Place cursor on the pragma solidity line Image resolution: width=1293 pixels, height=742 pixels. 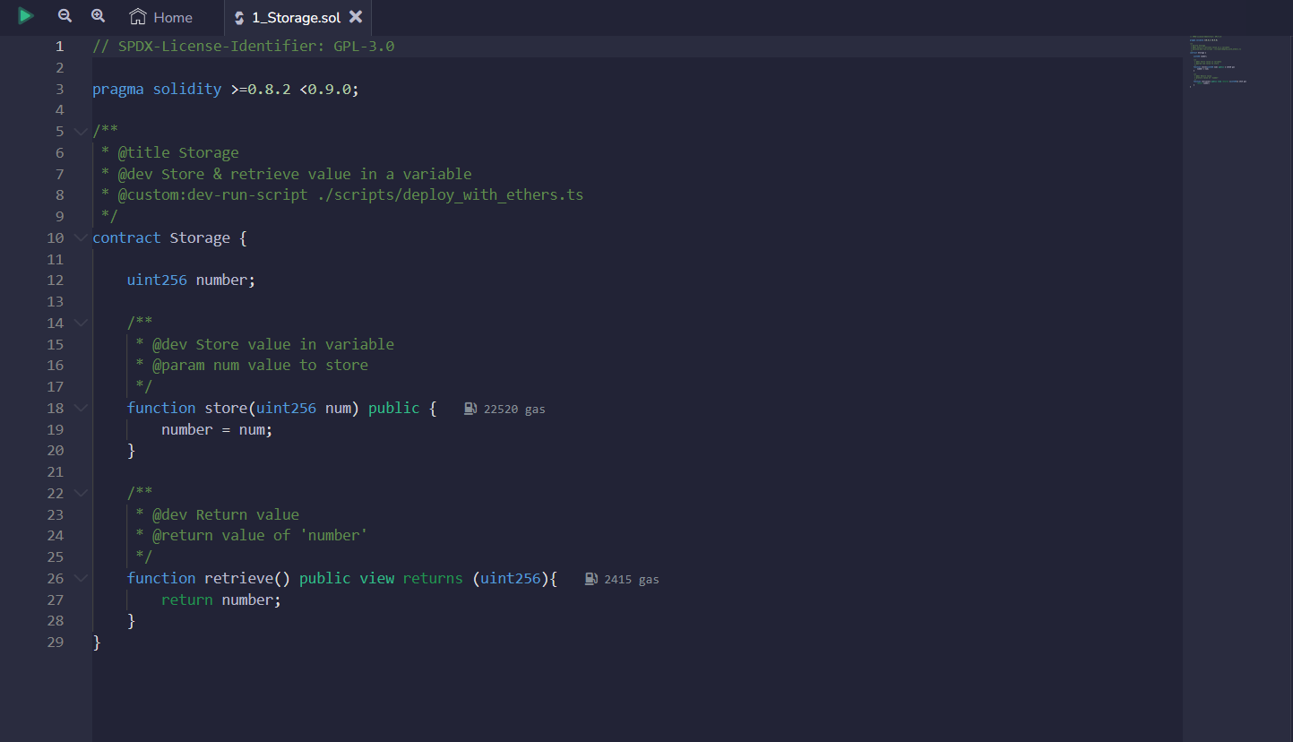(224, 90)
